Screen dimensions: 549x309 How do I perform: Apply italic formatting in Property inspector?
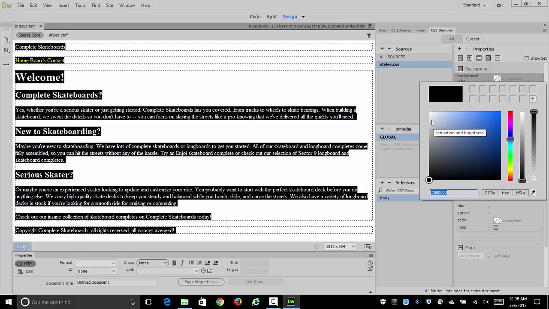[x=182, y=263]
